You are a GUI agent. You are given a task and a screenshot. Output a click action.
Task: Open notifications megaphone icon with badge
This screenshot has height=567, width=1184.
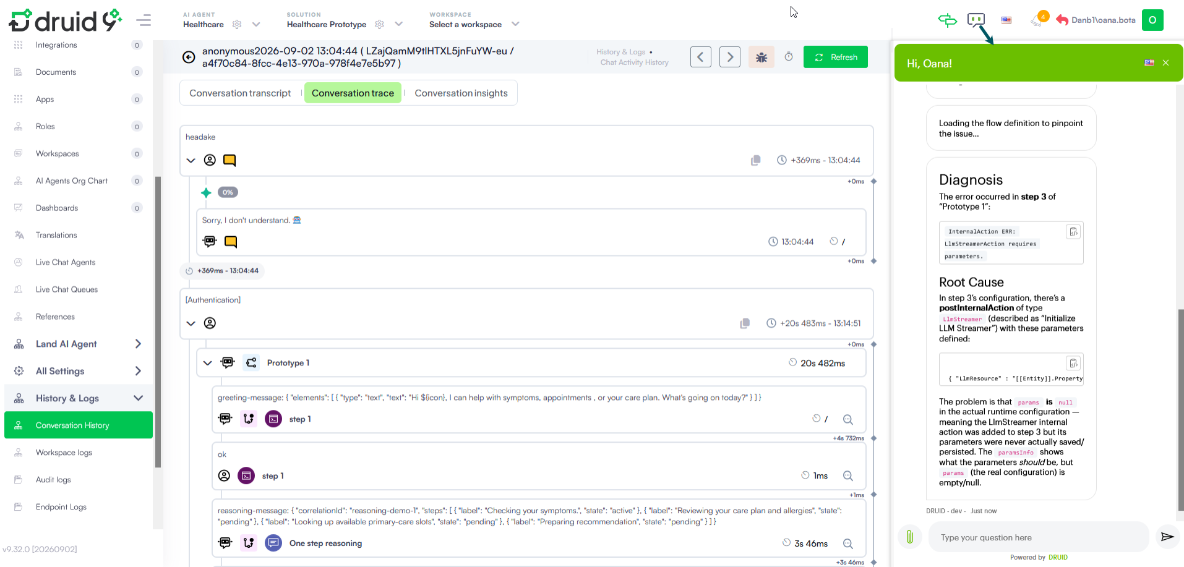coord(1038,20)
